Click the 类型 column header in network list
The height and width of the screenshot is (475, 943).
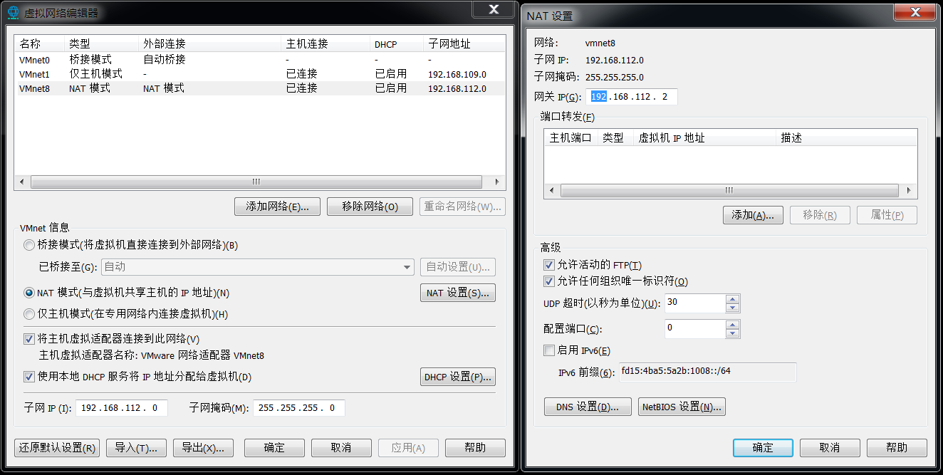(101, 44)
